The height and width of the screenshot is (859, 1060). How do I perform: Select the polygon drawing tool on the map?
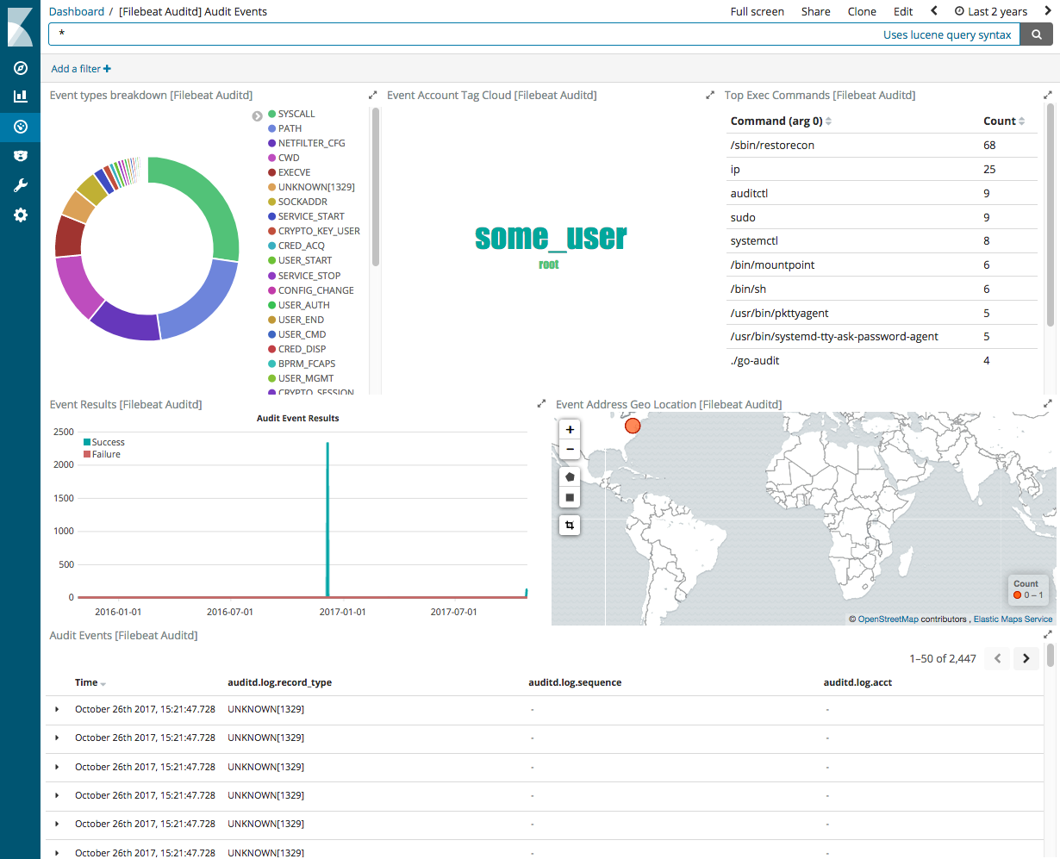coord(569,476)
